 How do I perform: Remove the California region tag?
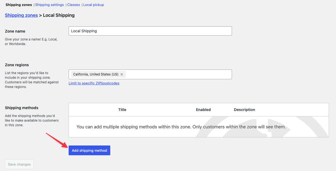pyautogui.click(x=122, y=74)
